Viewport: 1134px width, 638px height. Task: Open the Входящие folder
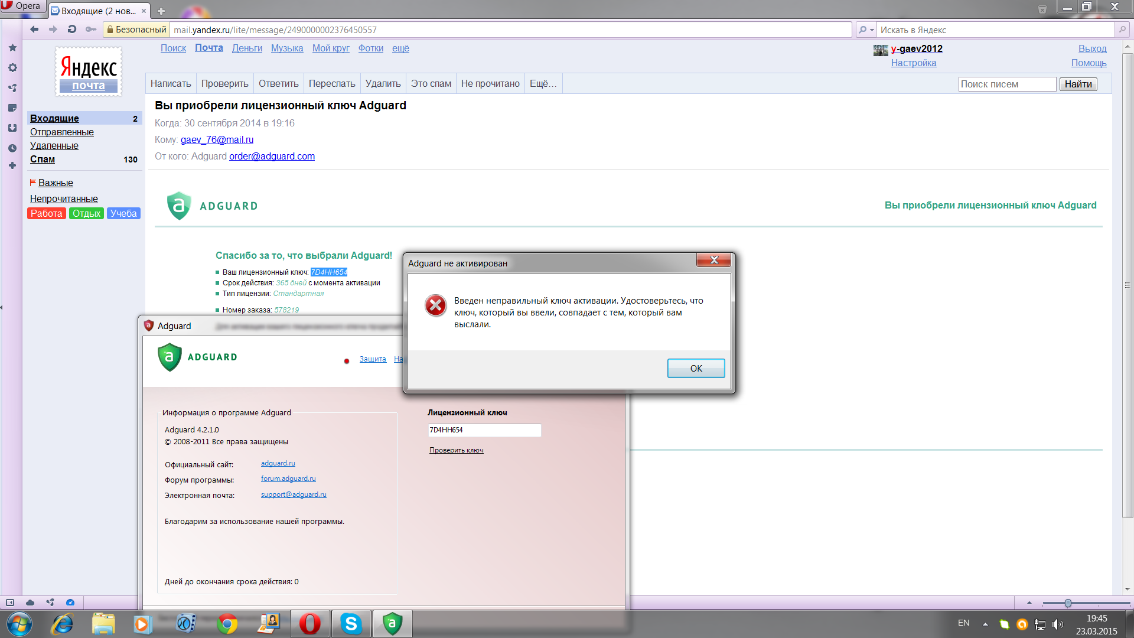click(x=54, y=118)
